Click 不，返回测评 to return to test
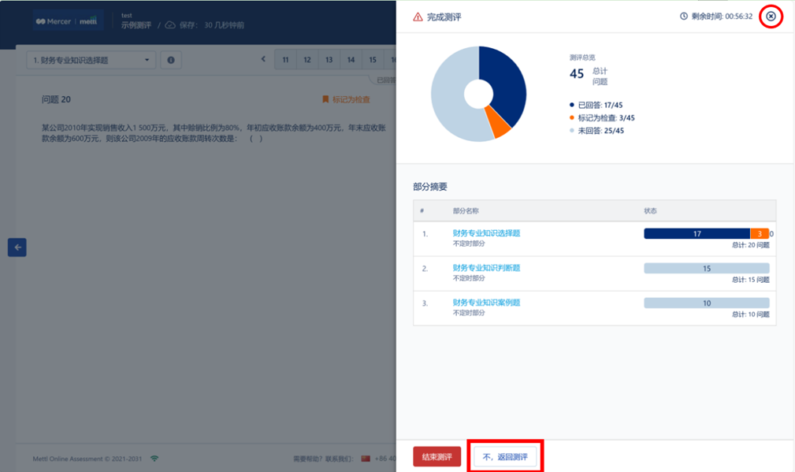The width and height of the screenshot is (795, 472). [505, 457]
